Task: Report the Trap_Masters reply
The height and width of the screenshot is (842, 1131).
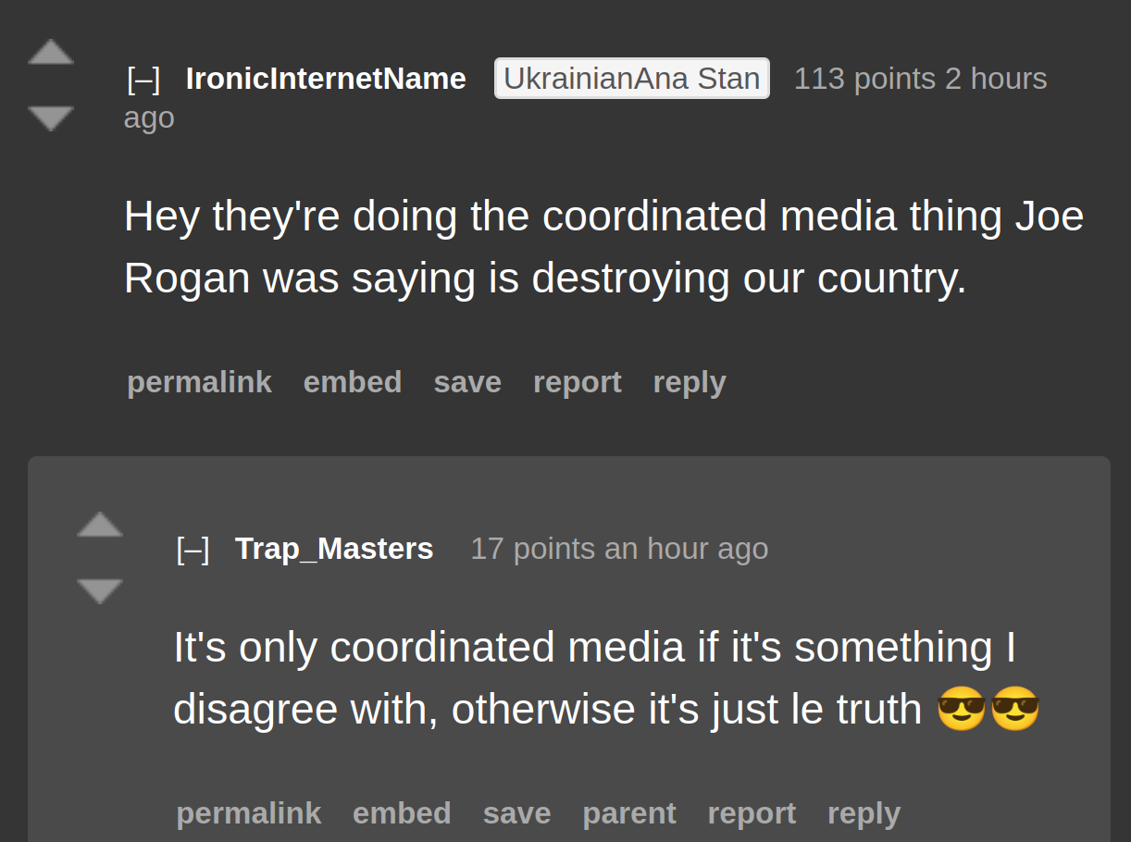Action: (x=752, y=813)
